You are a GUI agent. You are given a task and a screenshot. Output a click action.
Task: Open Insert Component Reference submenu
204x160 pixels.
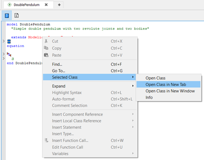tap(90, 114)
